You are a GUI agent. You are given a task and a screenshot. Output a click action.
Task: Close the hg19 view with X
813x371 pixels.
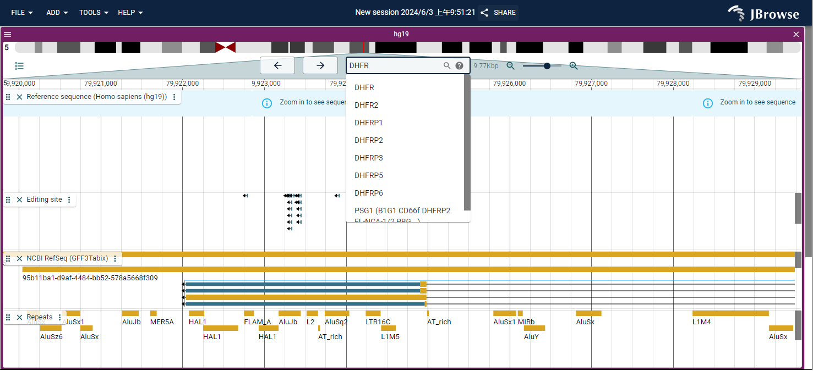[x=796, y=34]
